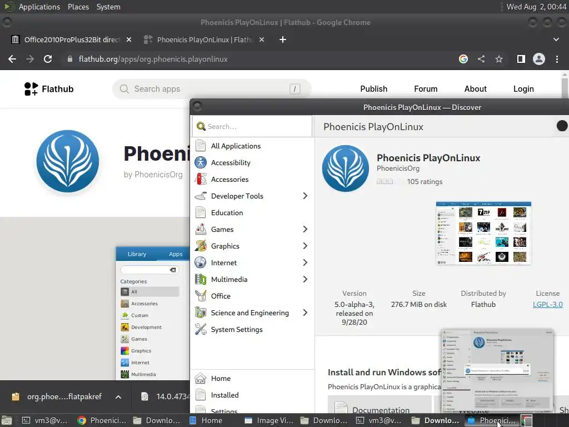Open Chrome tab search dropdown arrow
Viewport: 569px width, 427px height.
556,39
